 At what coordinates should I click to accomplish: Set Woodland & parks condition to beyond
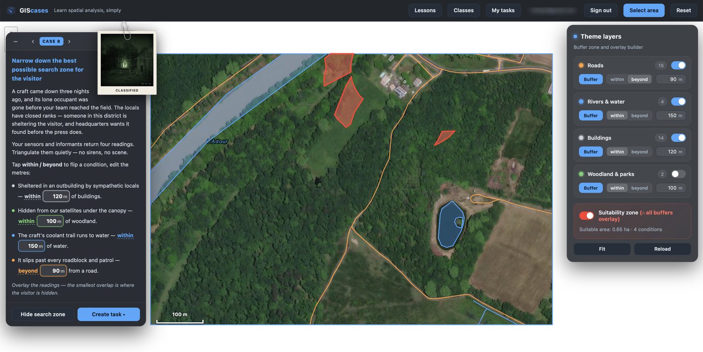(x=639, y=188)
